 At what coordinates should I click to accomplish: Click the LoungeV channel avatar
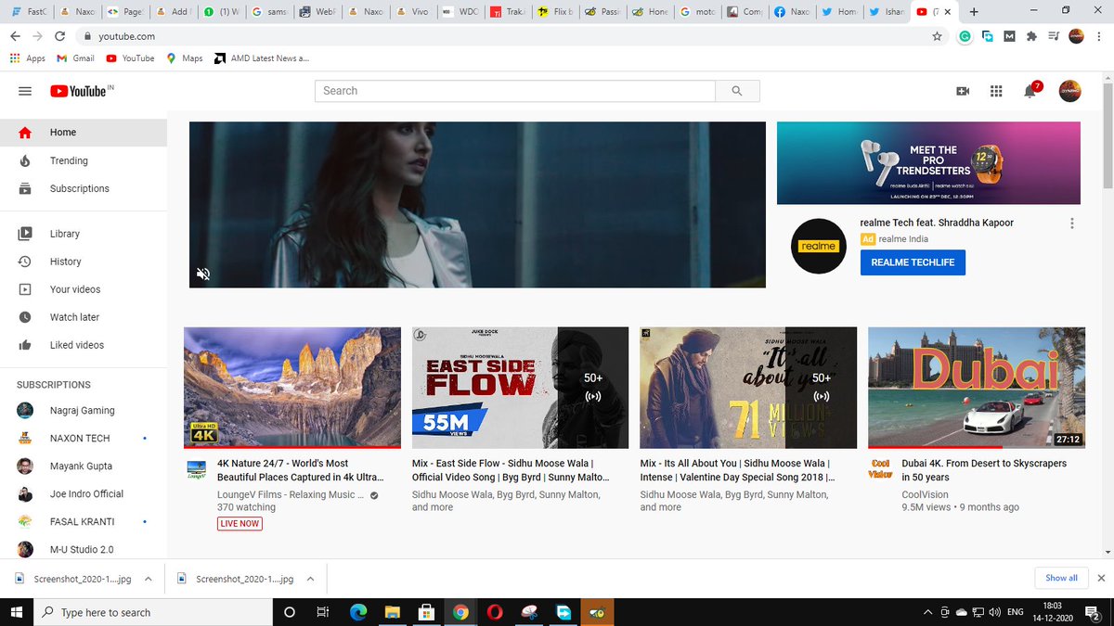click(196, 468)
